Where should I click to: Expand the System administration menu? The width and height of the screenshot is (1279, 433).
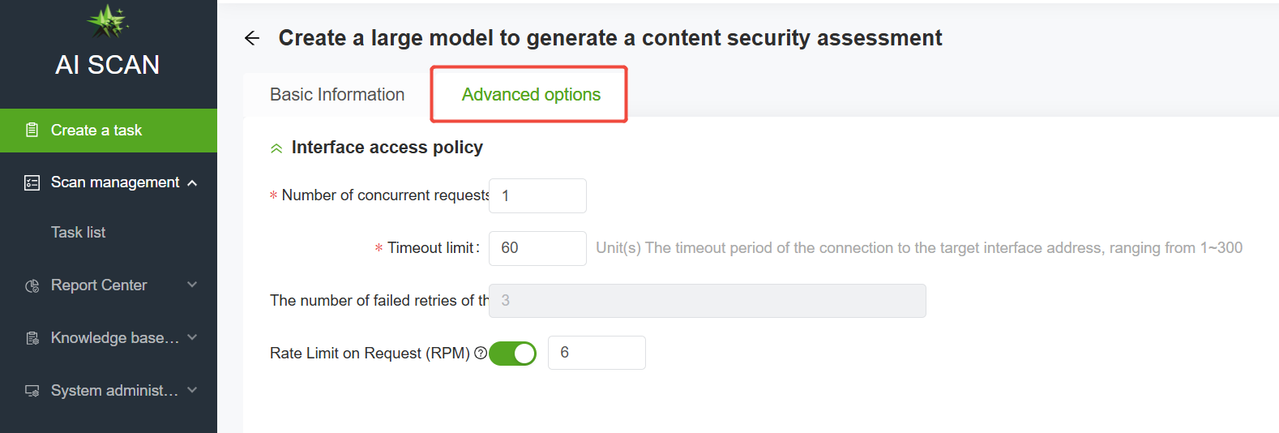tap(192, 390)
